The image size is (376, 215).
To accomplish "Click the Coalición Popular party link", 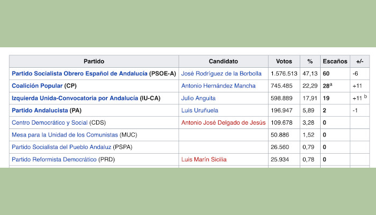I will 37,85.
